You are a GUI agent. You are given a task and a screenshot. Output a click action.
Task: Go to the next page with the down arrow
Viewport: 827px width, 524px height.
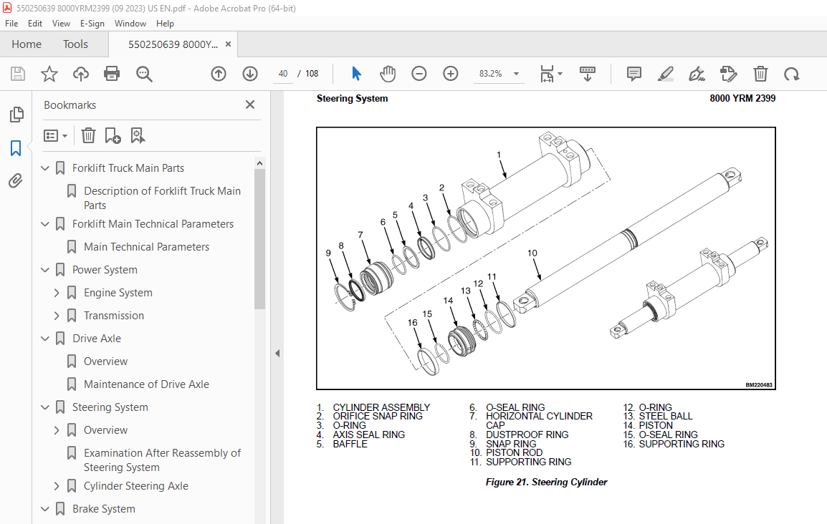[x=250, y=74]
